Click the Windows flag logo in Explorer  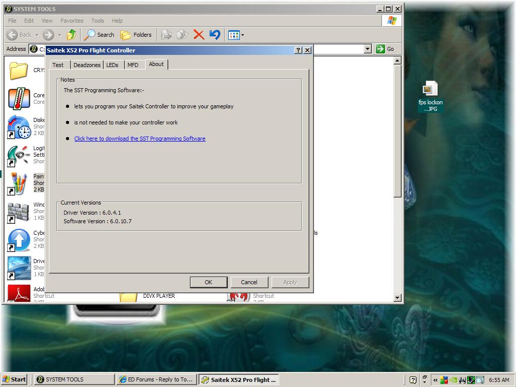pos(392,20)
